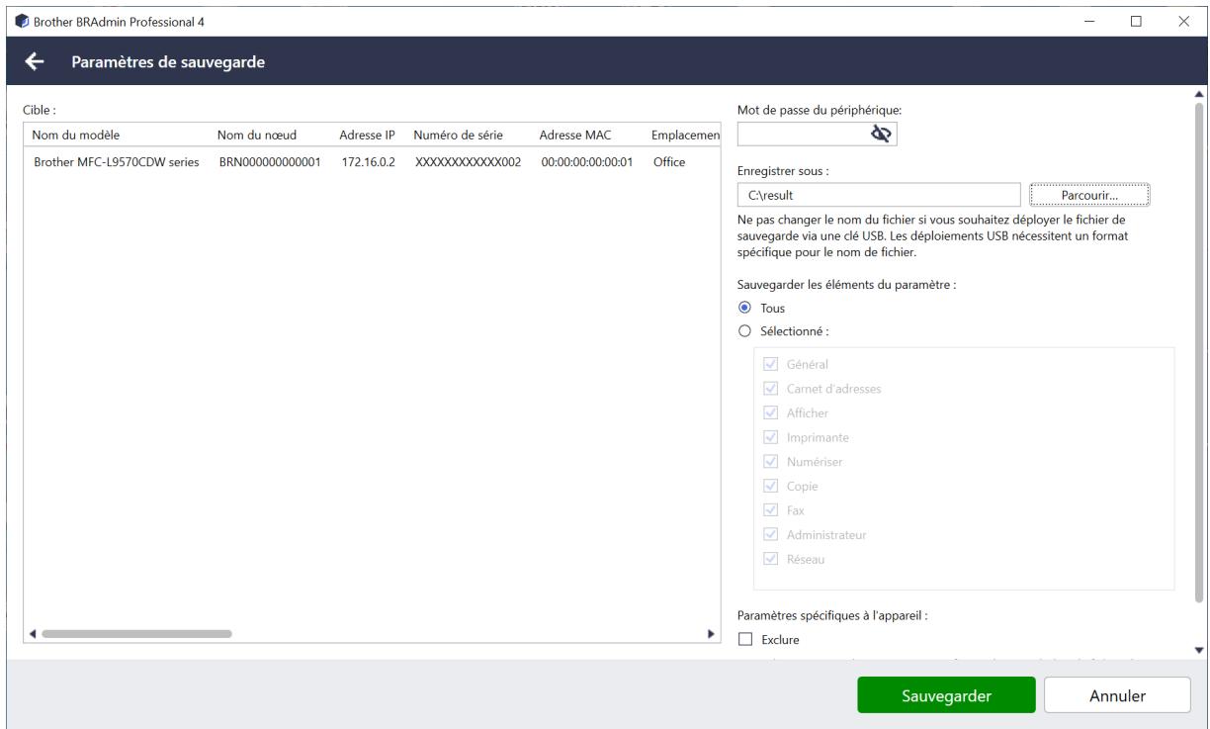Click the Enregistrer sous path field
Image resolution: width=1210 pixels, height=729 pixels.
tap(879, 195)
